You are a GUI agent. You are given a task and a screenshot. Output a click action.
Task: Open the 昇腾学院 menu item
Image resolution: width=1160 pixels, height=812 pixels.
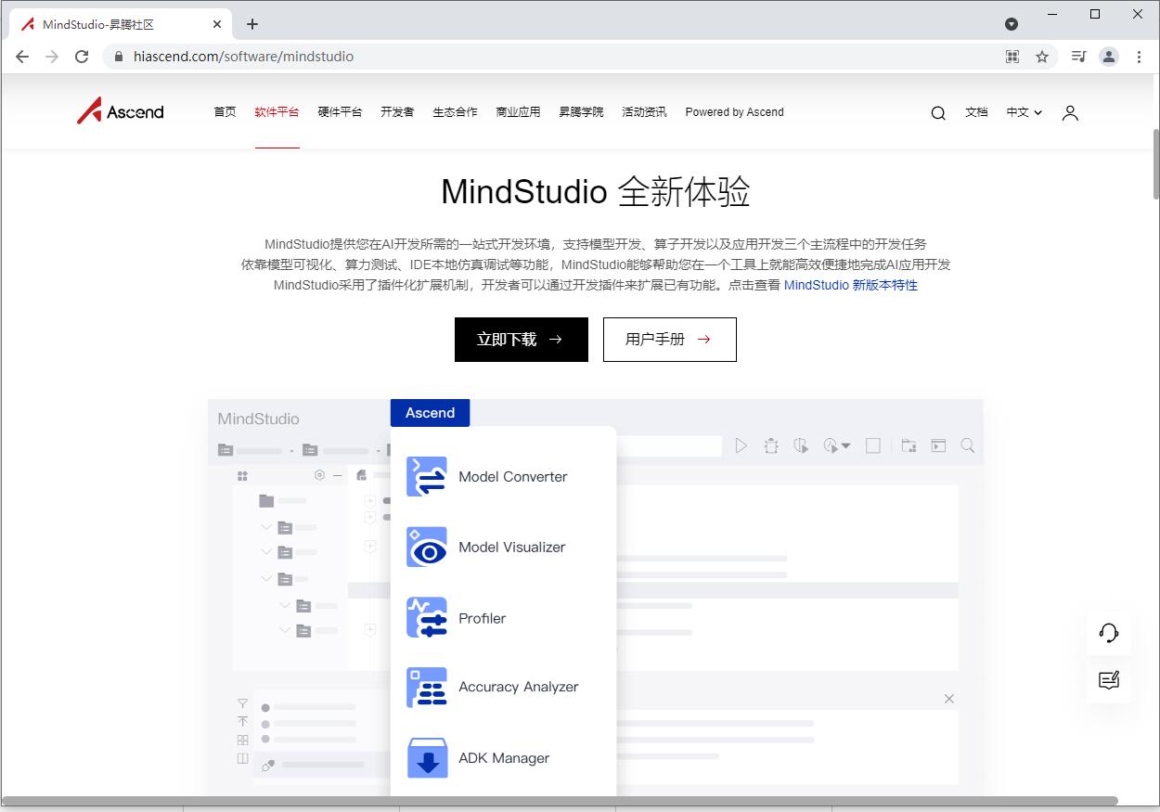click(x=581, y=112)
